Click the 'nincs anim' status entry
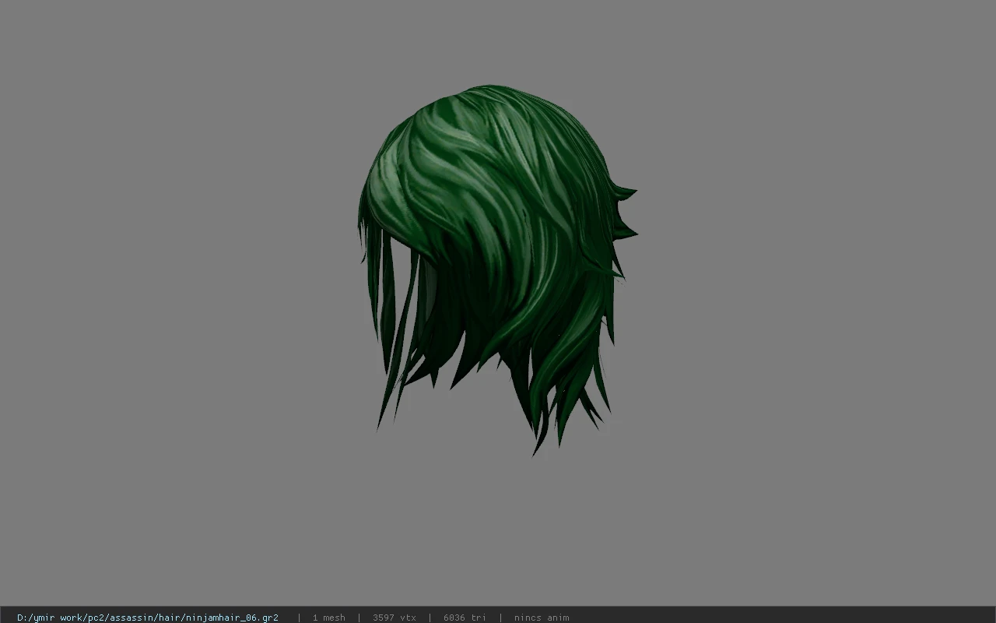The image size is (996, 623). point(542,618)
